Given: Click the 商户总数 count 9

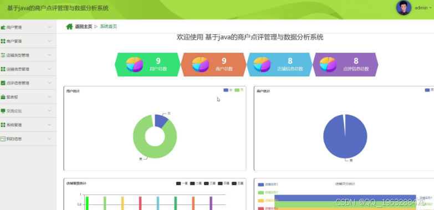Looking at the screenshot, I should pyautogui.click(x=224, y=61).
